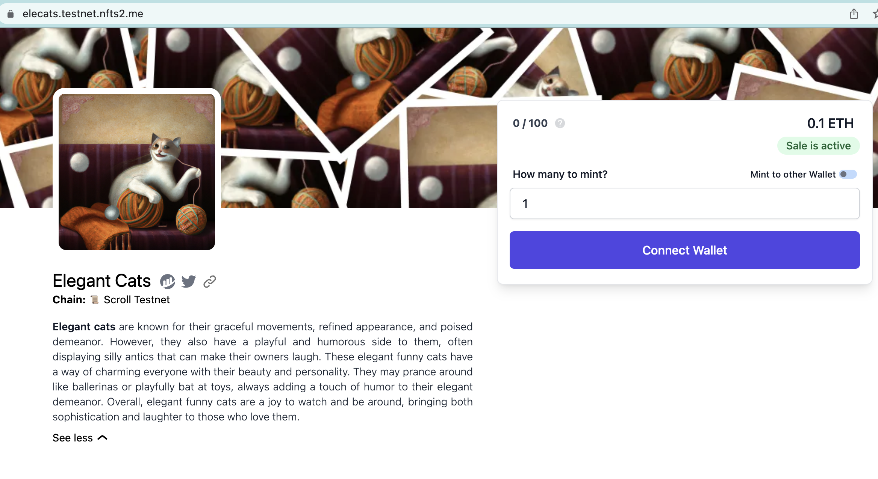Click the Sale is active status badge

click(x=818, y=146)
